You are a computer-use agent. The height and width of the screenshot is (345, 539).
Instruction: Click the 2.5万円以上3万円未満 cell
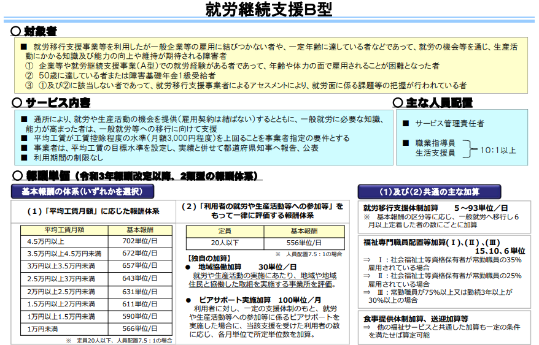click(x=64, y=279)
